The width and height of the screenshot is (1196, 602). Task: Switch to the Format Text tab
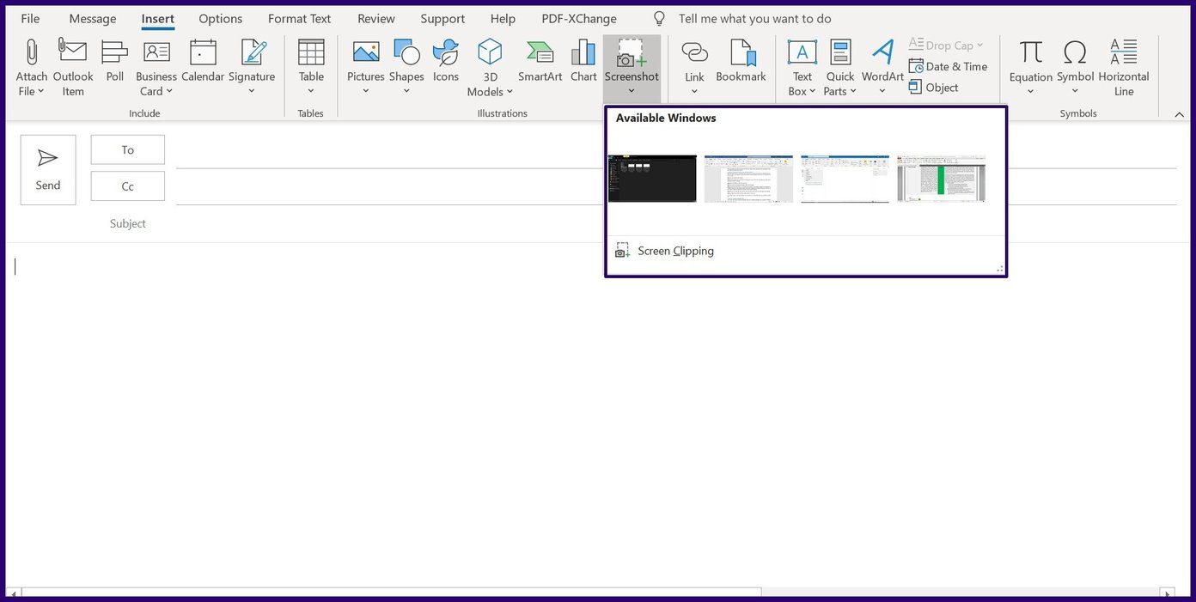pyautogui.click(x=300, y=18)
